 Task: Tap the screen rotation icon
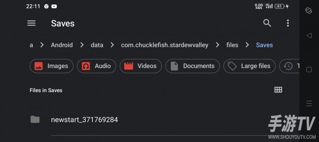308,10
